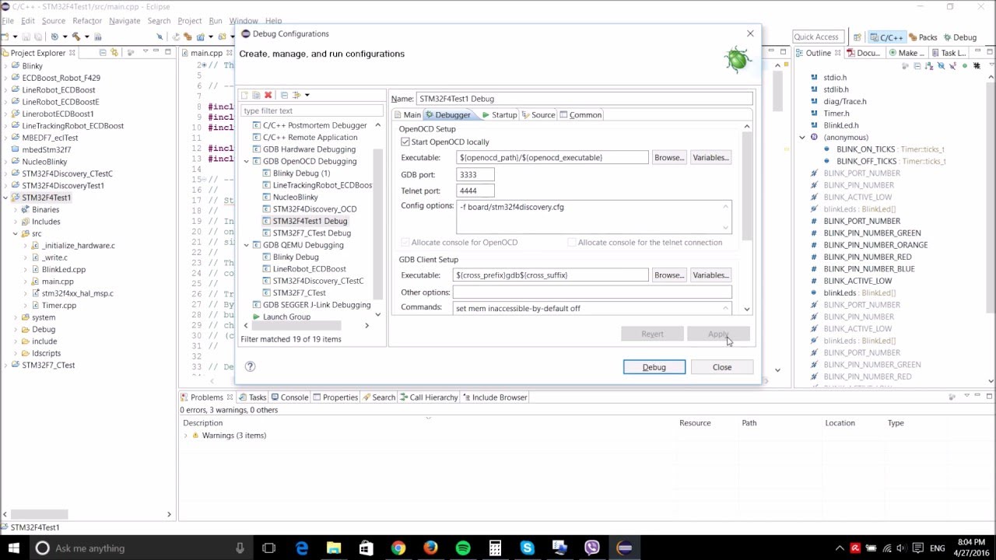Image resolution: width=996 pixels, height=560 pixels.
Task: Open the Startup tab
Action: coord(500,115)
